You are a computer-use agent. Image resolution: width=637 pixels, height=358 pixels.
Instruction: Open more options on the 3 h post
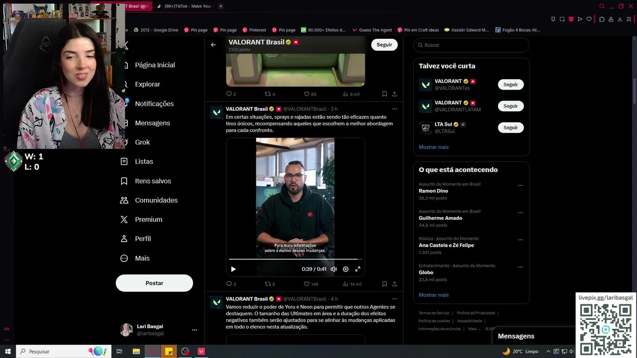[394, 109]
